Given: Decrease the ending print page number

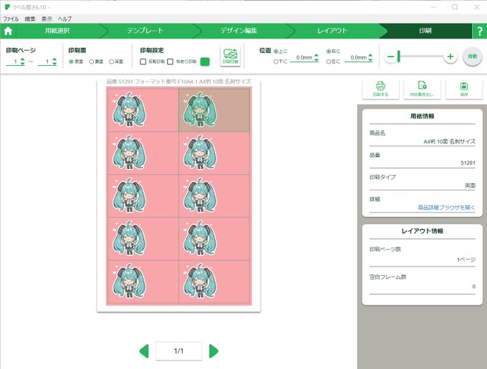Looking at the screenshot, I should coord(54,63).
